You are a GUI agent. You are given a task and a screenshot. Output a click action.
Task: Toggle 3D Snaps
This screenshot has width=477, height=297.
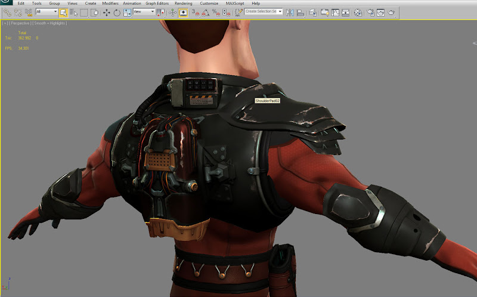[x=196, y=13]
